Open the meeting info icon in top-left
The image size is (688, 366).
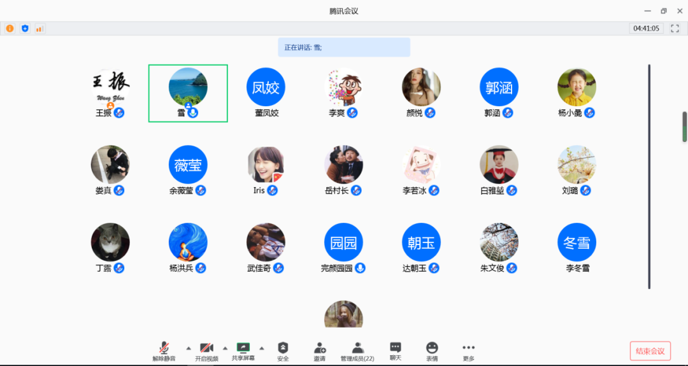click(10, 29)
